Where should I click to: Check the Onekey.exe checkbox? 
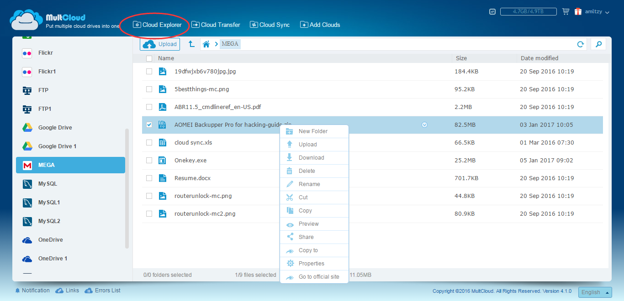149,161
